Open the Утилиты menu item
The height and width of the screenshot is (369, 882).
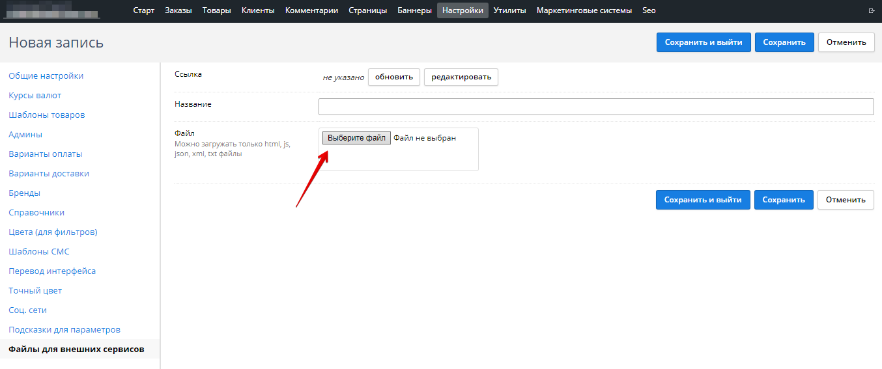click(510, 10)
